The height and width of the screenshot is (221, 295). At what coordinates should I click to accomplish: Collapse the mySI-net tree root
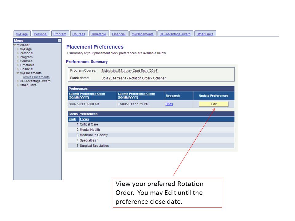pos(15,45)
